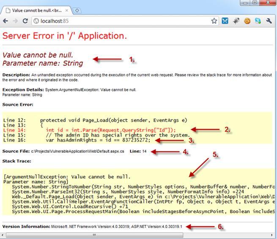
Task: Bookmark this page with the star icon
Action: pyautogui.click(x=214, y=21)
